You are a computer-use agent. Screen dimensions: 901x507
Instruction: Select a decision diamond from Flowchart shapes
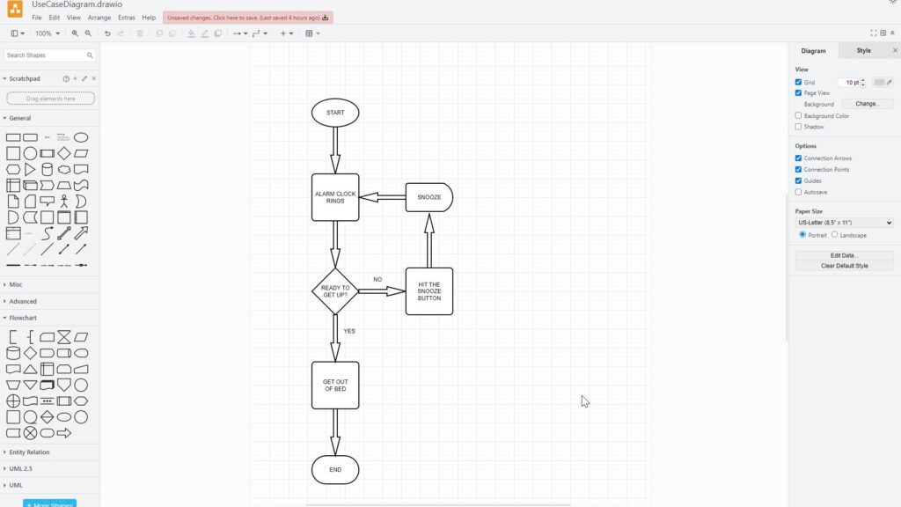click(31, 352)
